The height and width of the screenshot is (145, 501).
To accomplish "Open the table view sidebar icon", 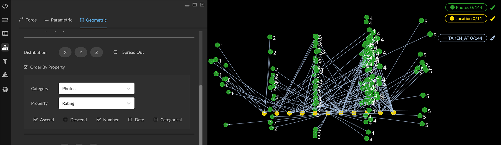I will [5, 33].
